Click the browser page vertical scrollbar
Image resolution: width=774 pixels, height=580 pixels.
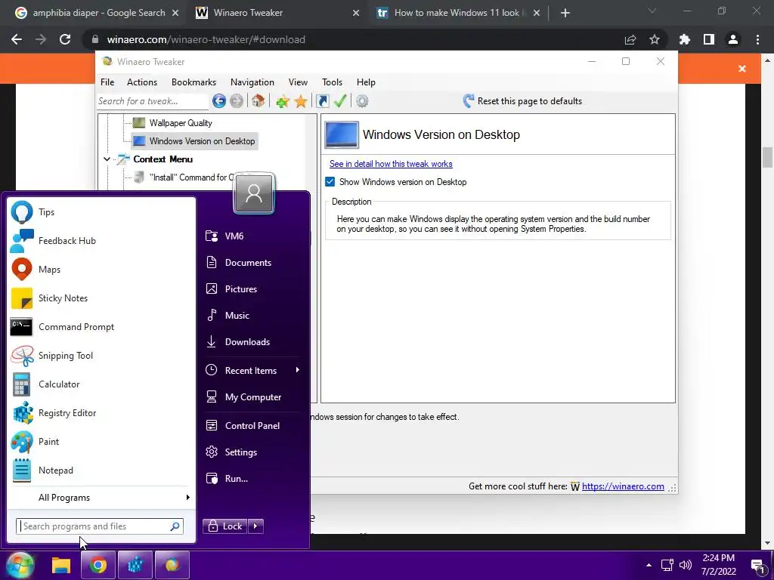tap(767, 158)
